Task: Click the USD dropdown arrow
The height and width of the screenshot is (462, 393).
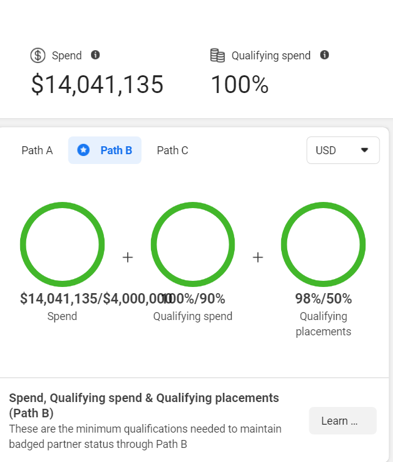Action: click(x=364, y=151)
